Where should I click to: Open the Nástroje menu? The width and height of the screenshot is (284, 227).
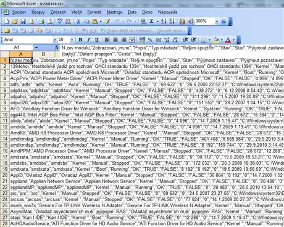coord(114,12)
